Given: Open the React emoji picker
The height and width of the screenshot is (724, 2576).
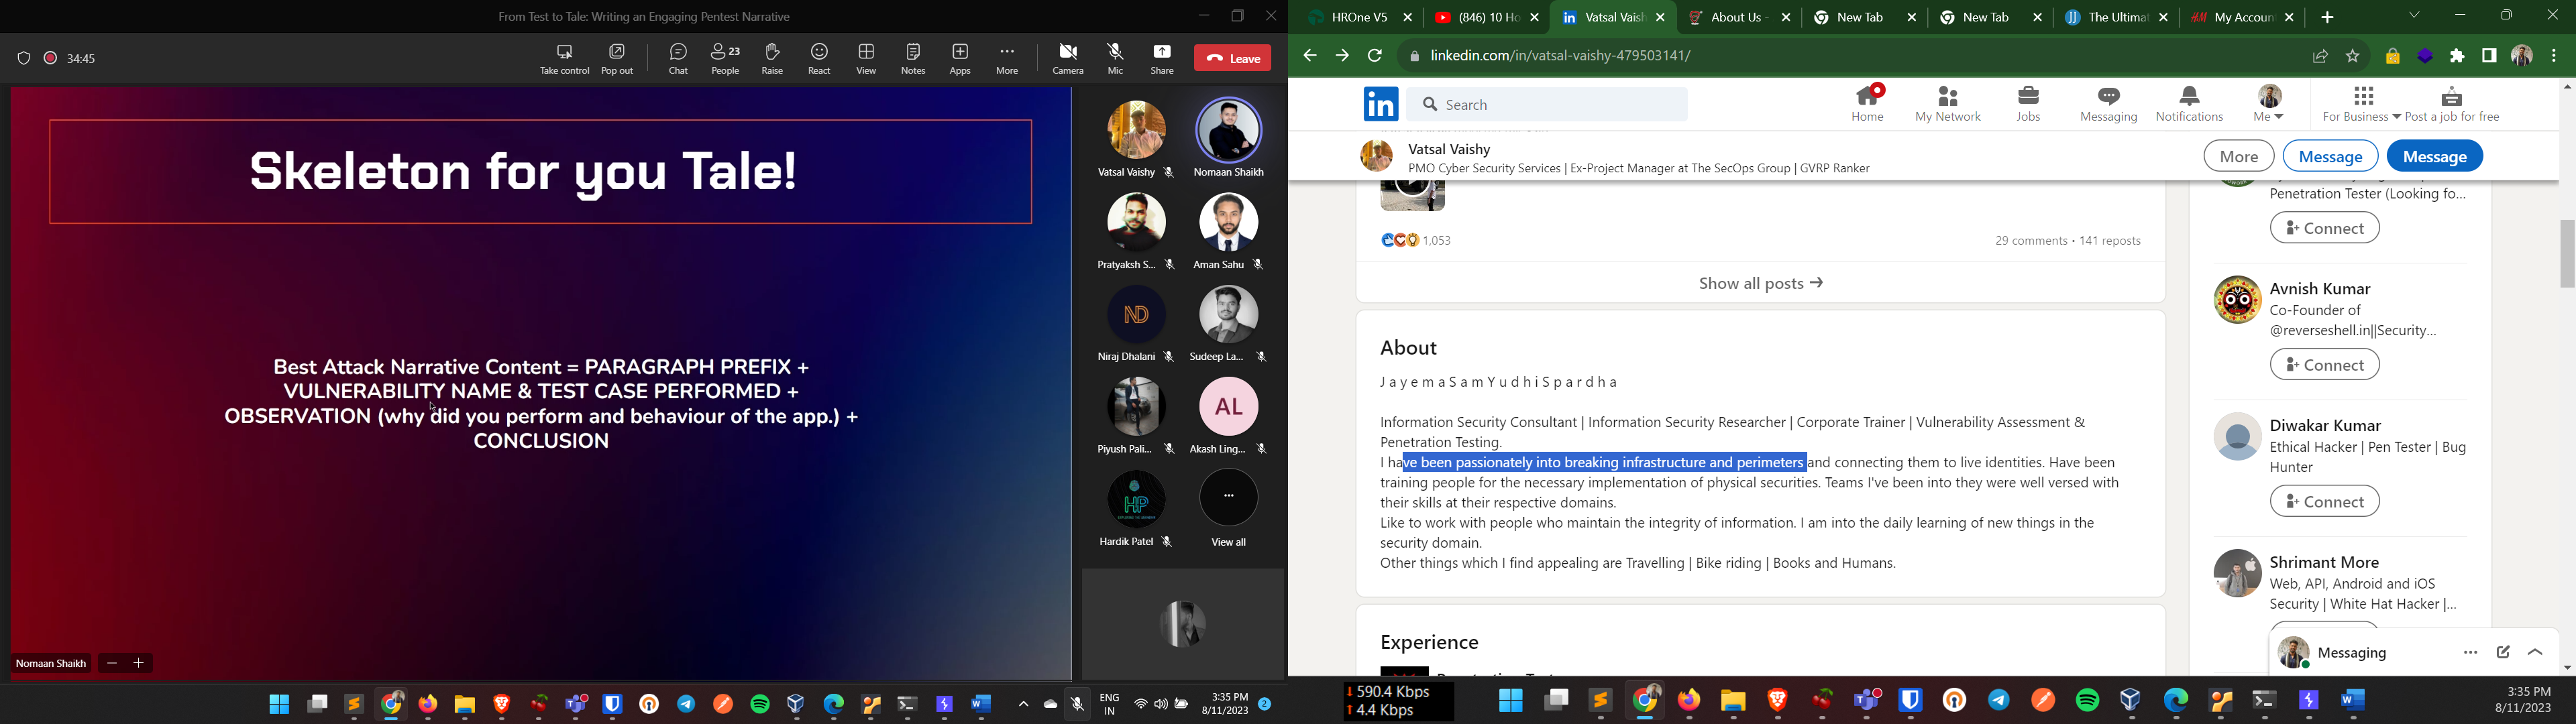Looking at the screenshot, I should click(819, 58).
